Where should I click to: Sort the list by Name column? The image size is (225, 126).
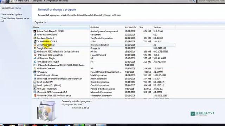pos(61,27)
